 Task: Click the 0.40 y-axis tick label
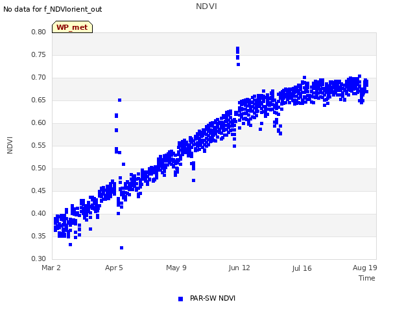pos(39,213)
